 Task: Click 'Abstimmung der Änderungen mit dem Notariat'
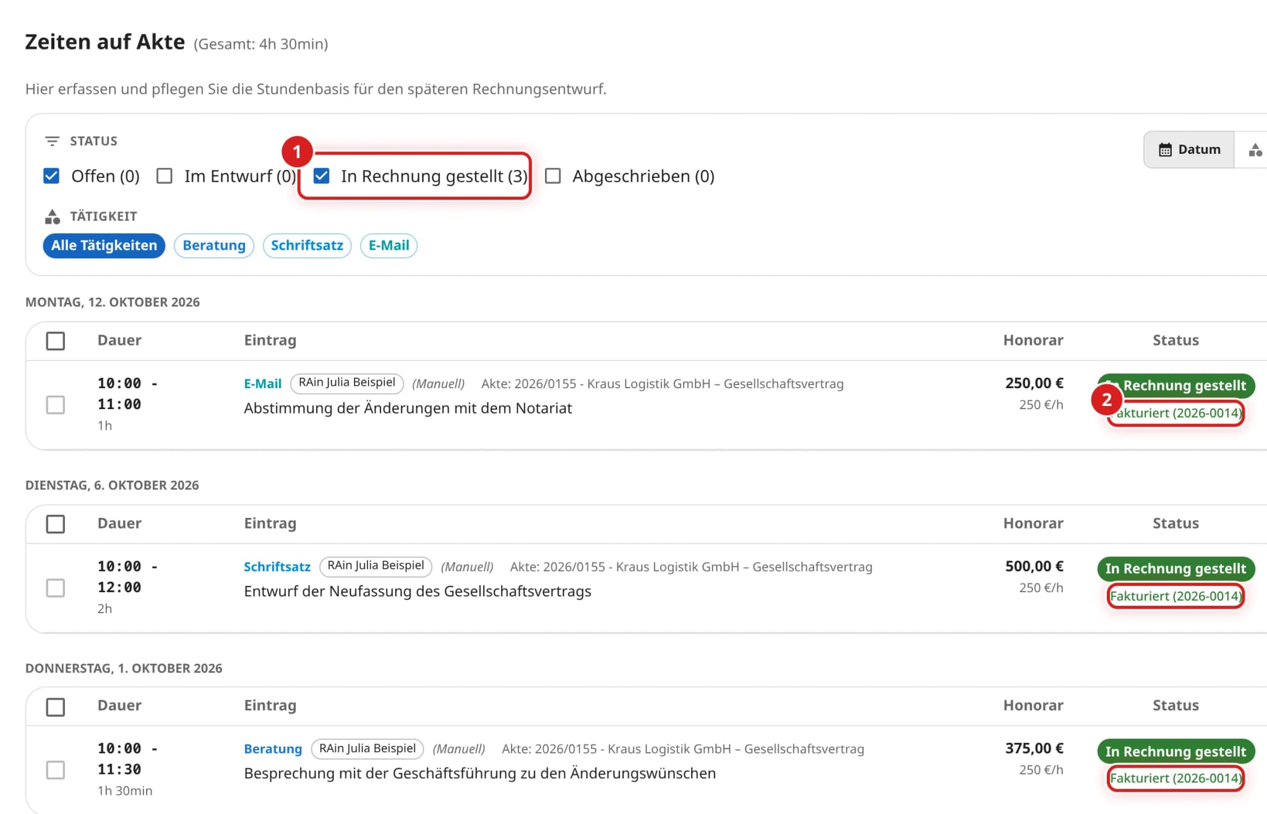(x=408, y=409)
